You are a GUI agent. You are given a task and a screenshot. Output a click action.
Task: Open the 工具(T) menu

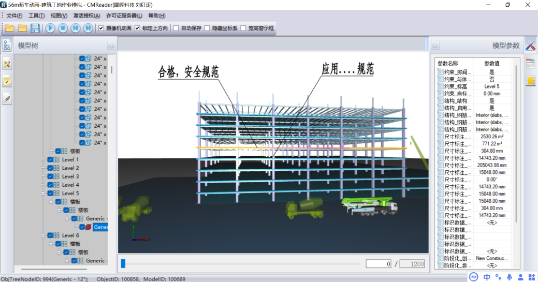pyautogui.click(x=36, y=16)
